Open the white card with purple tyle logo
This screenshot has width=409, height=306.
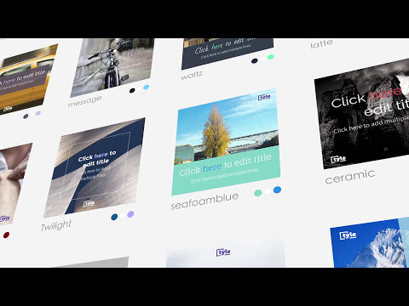(x=225, y=253)
